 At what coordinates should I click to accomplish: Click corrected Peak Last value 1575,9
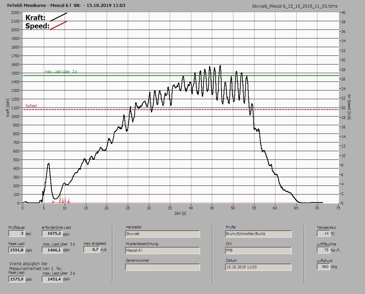coord(17,279)
